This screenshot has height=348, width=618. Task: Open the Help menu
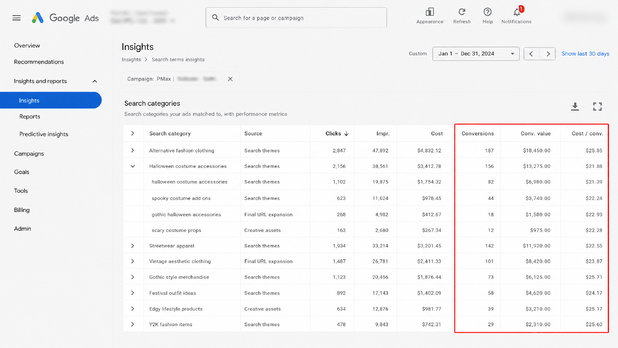[488, 16]
